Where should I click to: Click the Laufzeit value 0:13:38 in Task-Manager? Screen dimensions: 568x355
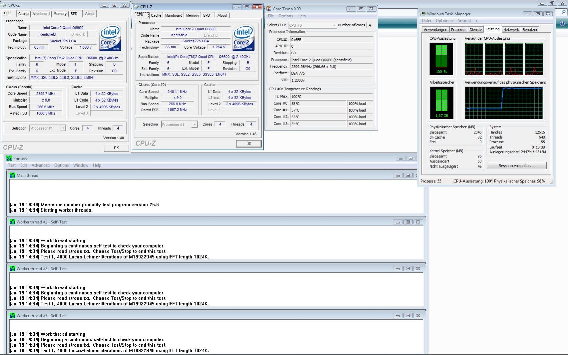[538, 147]
